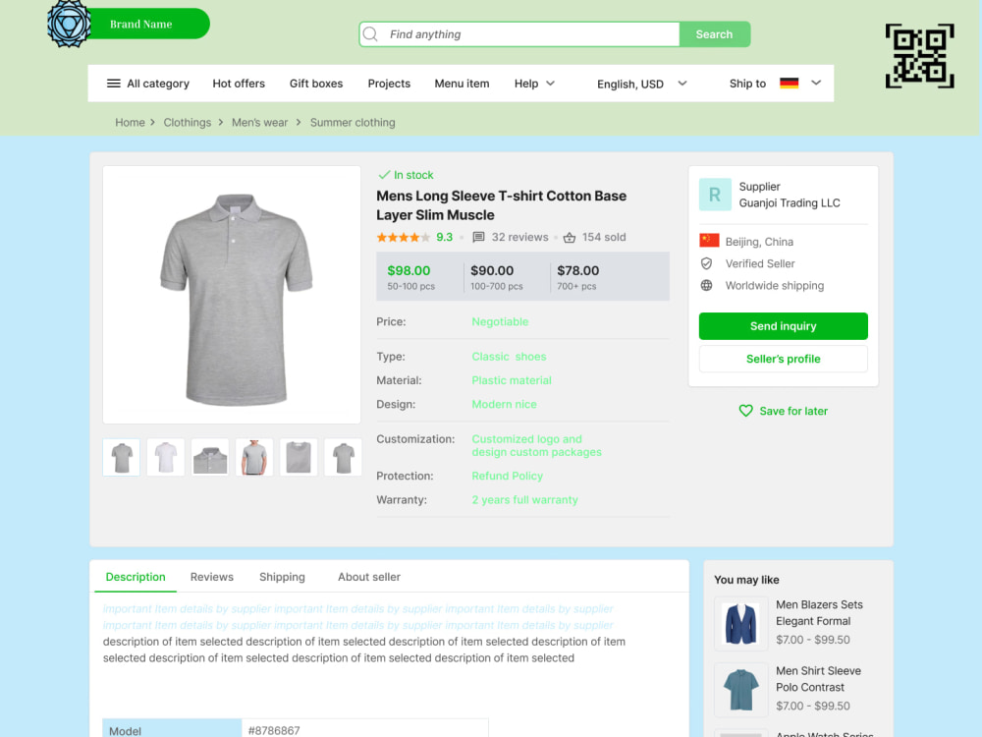This screenshot has width=982, height=737.
Task: Click Hot offers menu item
Action: [x=239, y=84]
